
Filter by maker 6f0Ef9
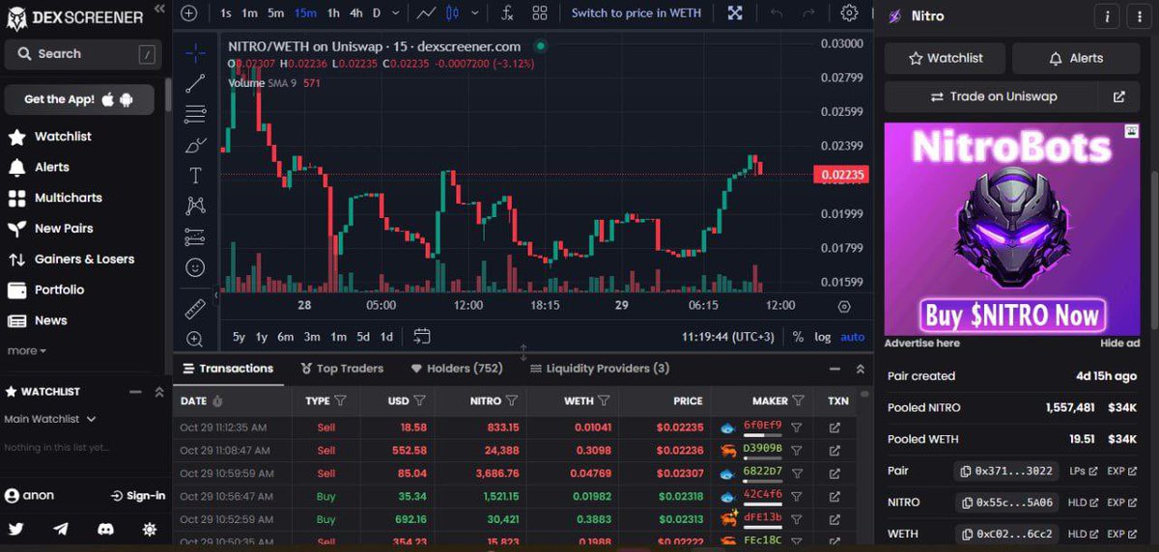pos(797,428)
